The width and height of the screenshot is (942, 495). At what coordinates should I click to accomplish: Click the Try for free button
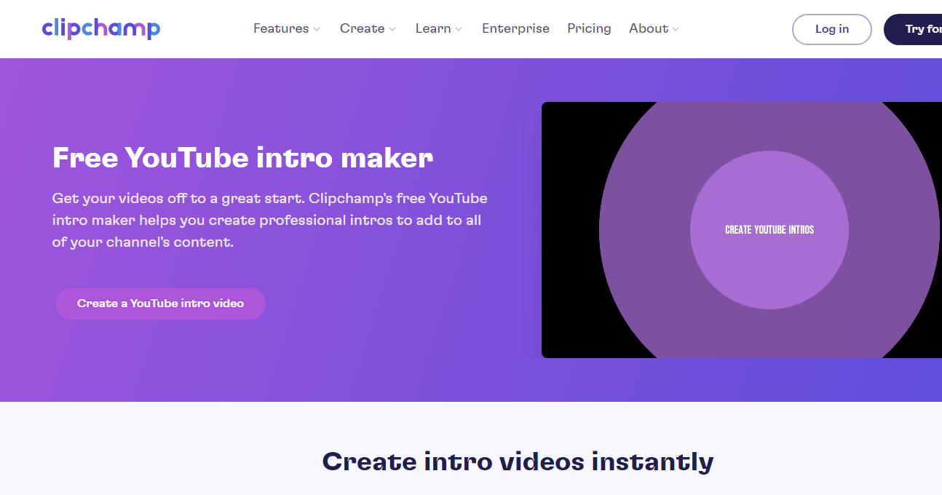[914, 29]
